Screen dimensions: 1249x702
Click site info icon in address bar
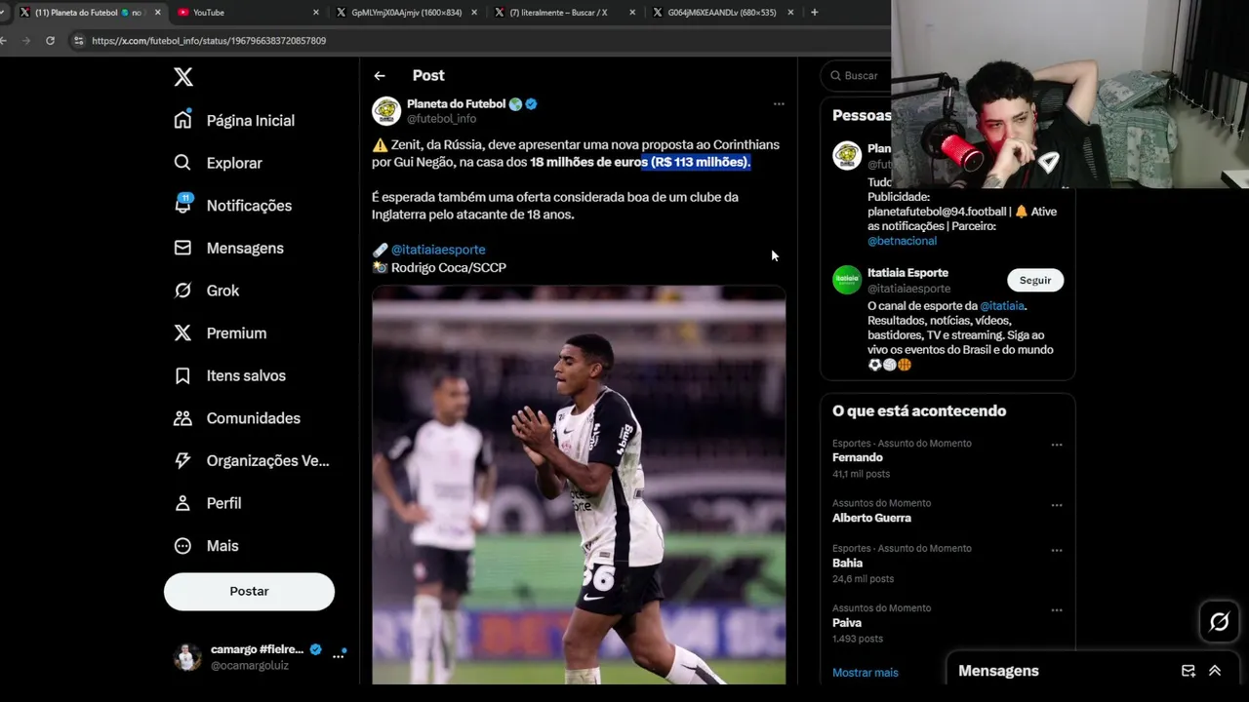click(x=78, y=41)
